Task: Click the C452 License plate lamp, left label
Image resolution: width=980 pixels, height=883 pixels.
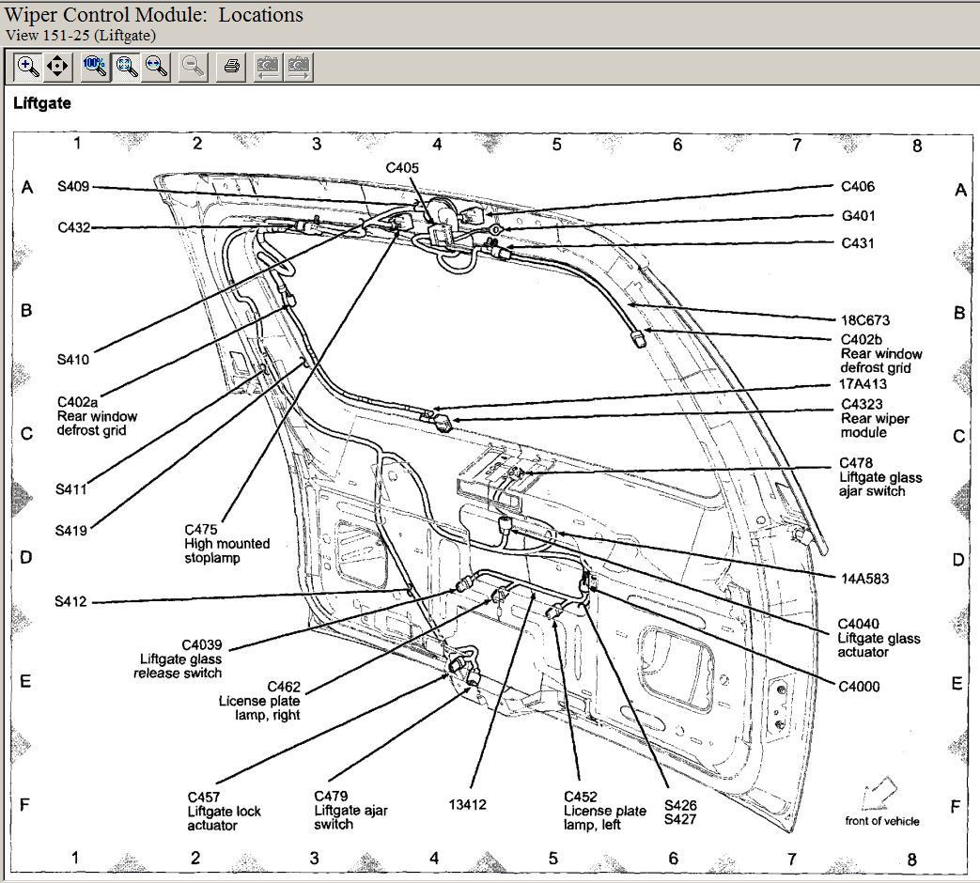Action: point(604,812)
